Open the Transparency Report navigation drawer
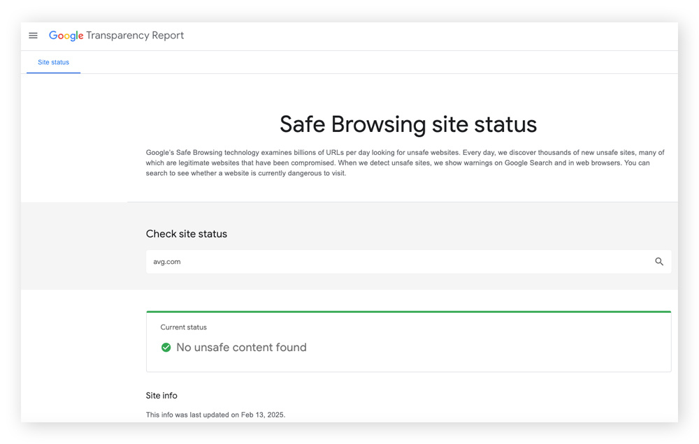 click(33, 35)
